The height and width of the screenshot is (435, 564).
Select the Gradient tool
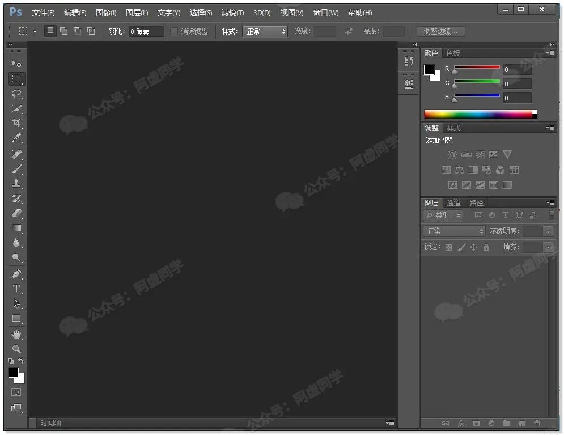point(16,228)
